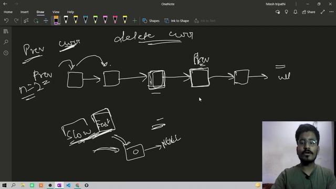
Task: Pick the light pink pen
Action: point(105,20)
